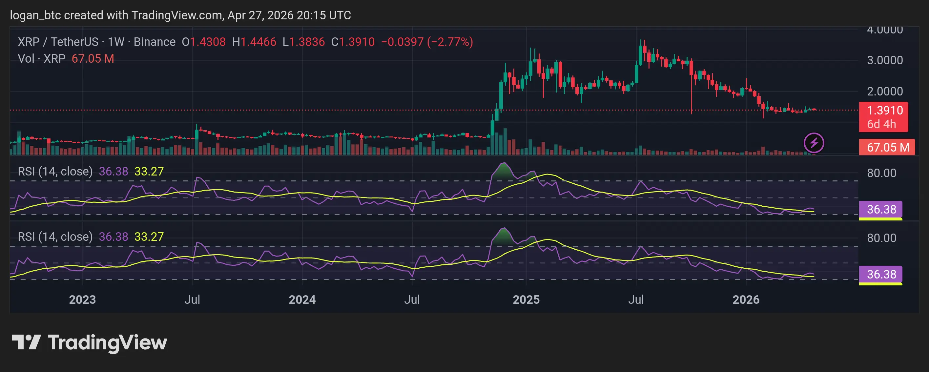Click the TradingView wordmark text
This screenshot has height=372, width=929.
108,342
